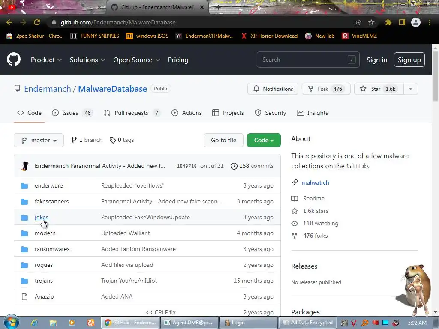Open Windows Explorer from the taskbar
The width and height of the screenshot is (439, 329).
pyautogui.click(x=53, y=323)
